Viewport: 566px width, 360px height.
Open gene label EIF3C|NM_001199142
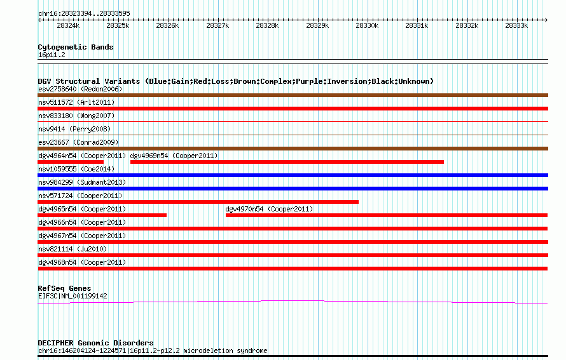click(72, 297)
